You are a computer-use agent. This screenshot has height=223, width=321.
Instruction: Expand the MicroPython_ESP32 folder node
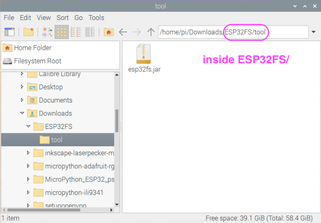[28, 179]
